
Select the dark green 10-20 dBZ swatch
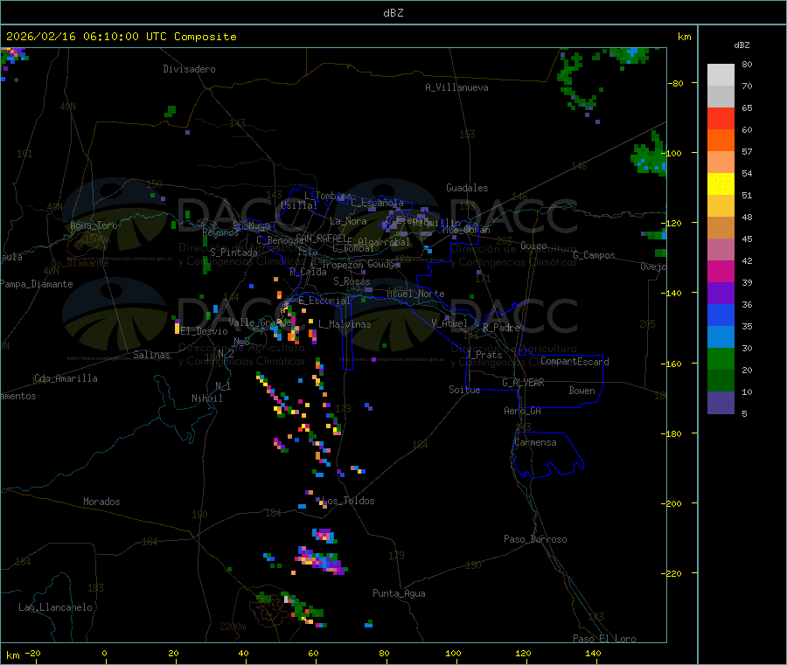coord(721,381)
